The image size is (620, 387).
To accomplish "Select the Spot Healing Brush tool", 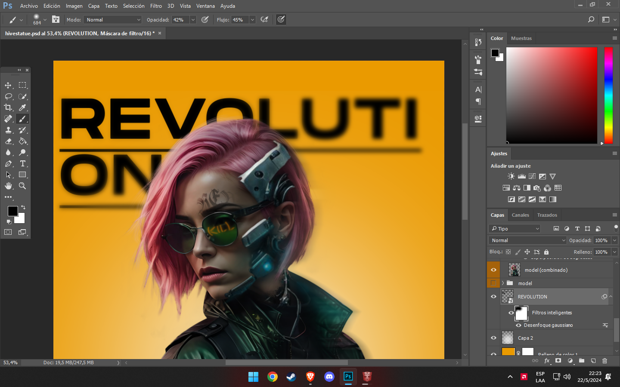I will (x=8, y=119).
